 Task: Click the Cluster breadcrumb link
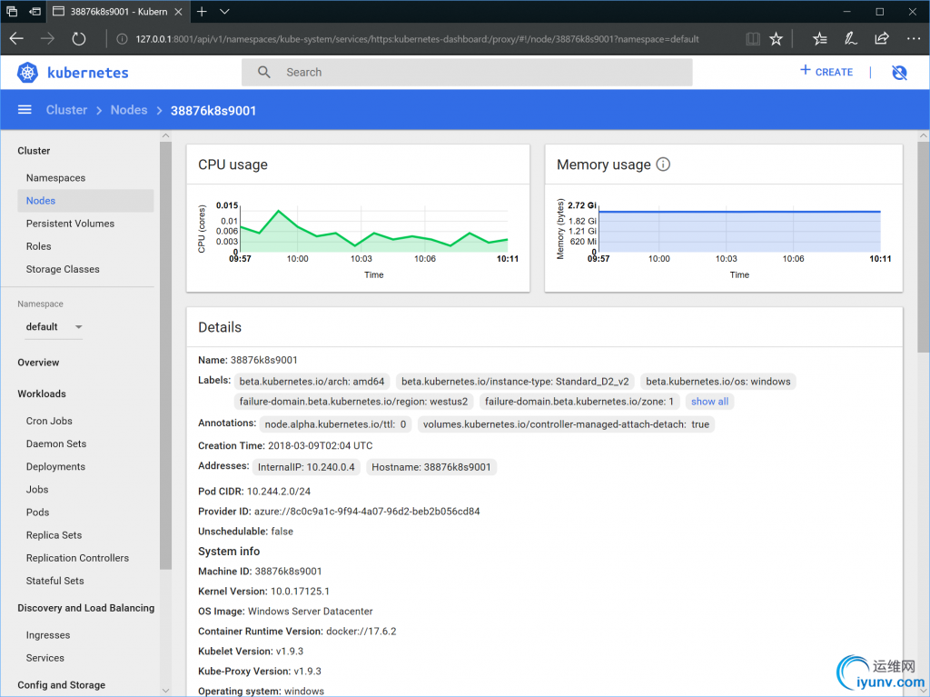(66, 110)
